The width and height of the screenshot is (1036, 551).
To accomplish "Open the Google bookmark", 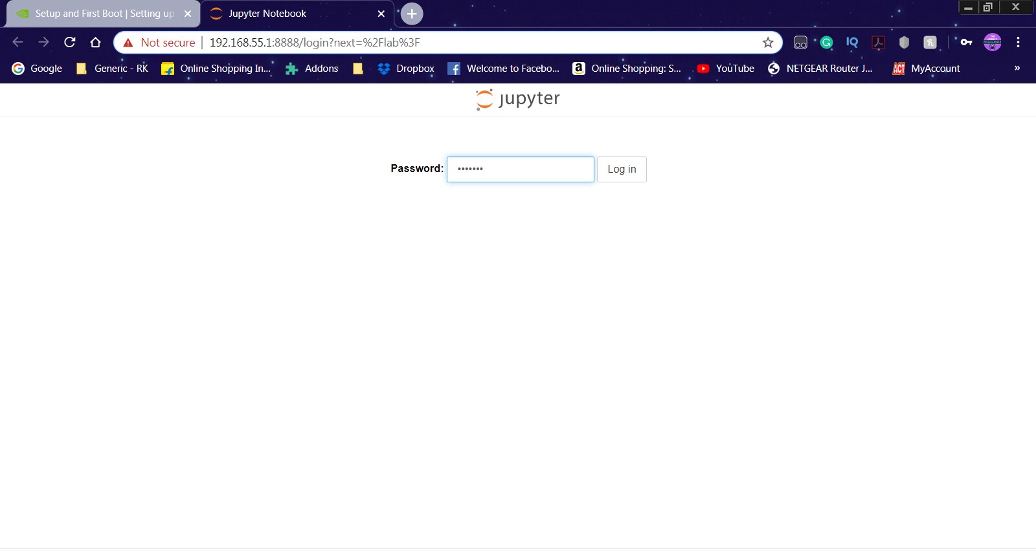I will click(37, 69).
